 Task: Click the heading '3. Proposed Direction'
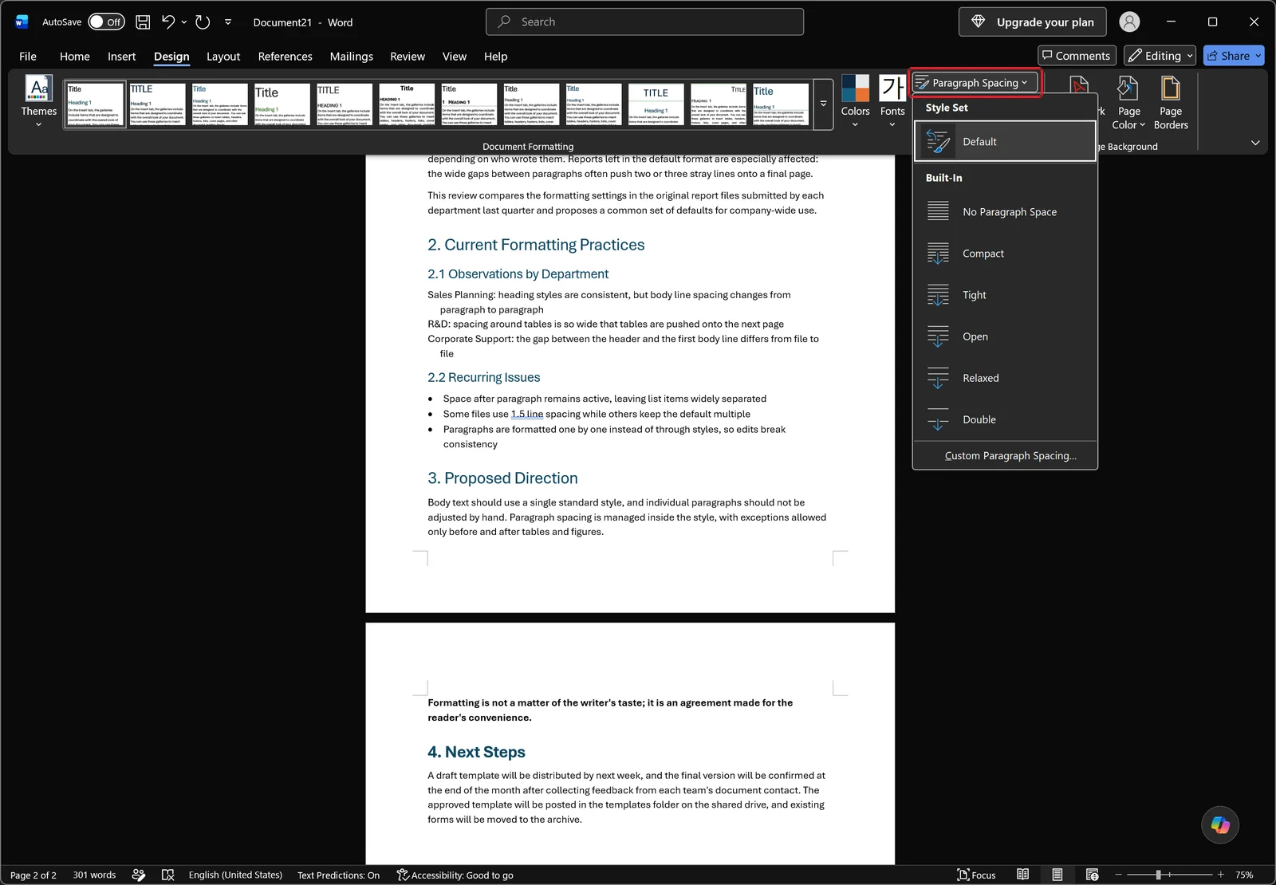click(502, 478)
